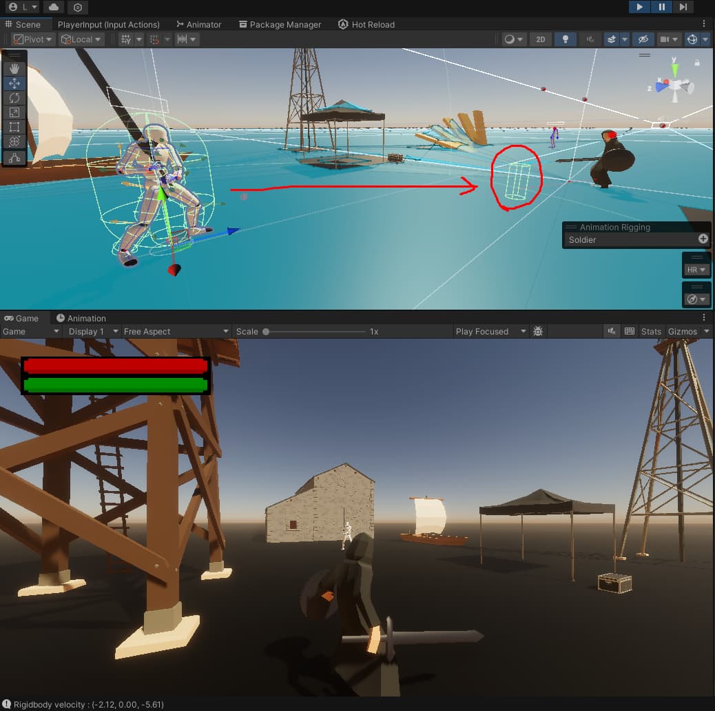Select the Rotate tool

[x=15, y=97]
